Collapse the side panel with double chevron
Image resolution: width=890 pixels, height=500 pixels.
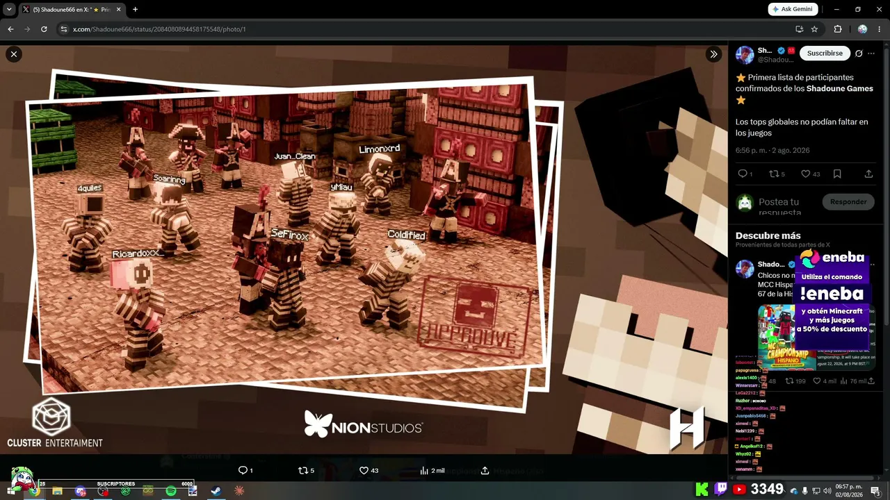tap(713, 54)
